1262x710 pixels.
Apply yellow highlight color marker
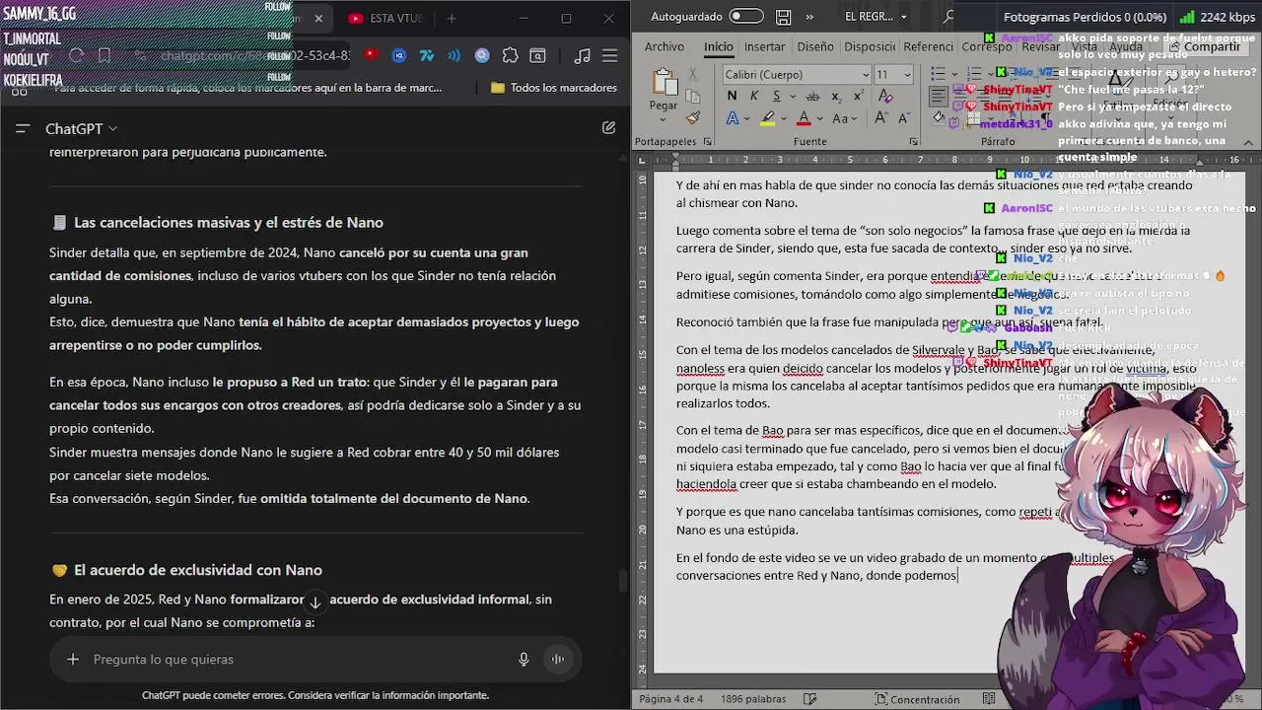(x=768, y=118)
